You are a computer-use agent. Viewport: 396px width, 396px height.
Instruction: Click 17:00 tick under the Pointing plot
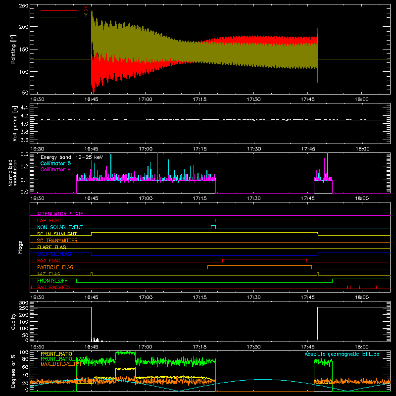click(x=146, y=99)
